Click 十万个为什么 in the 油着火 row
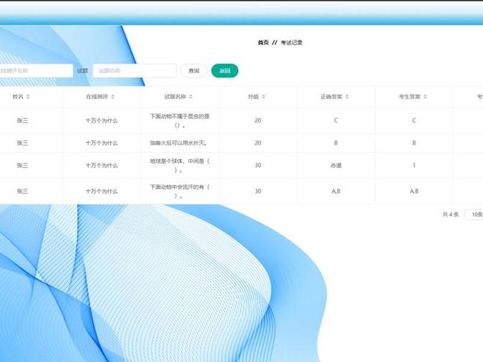Viewport: 483px width, 362px height. pos(101,143)
